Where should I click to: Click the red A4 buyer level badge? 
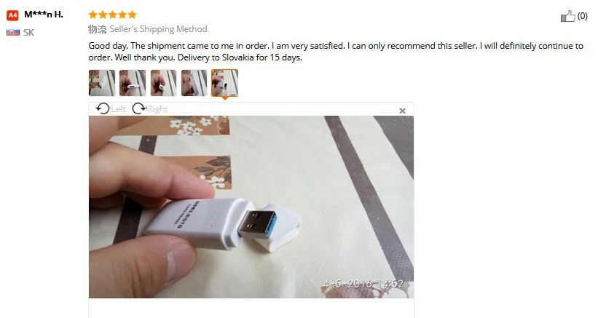tap(12, 15)
